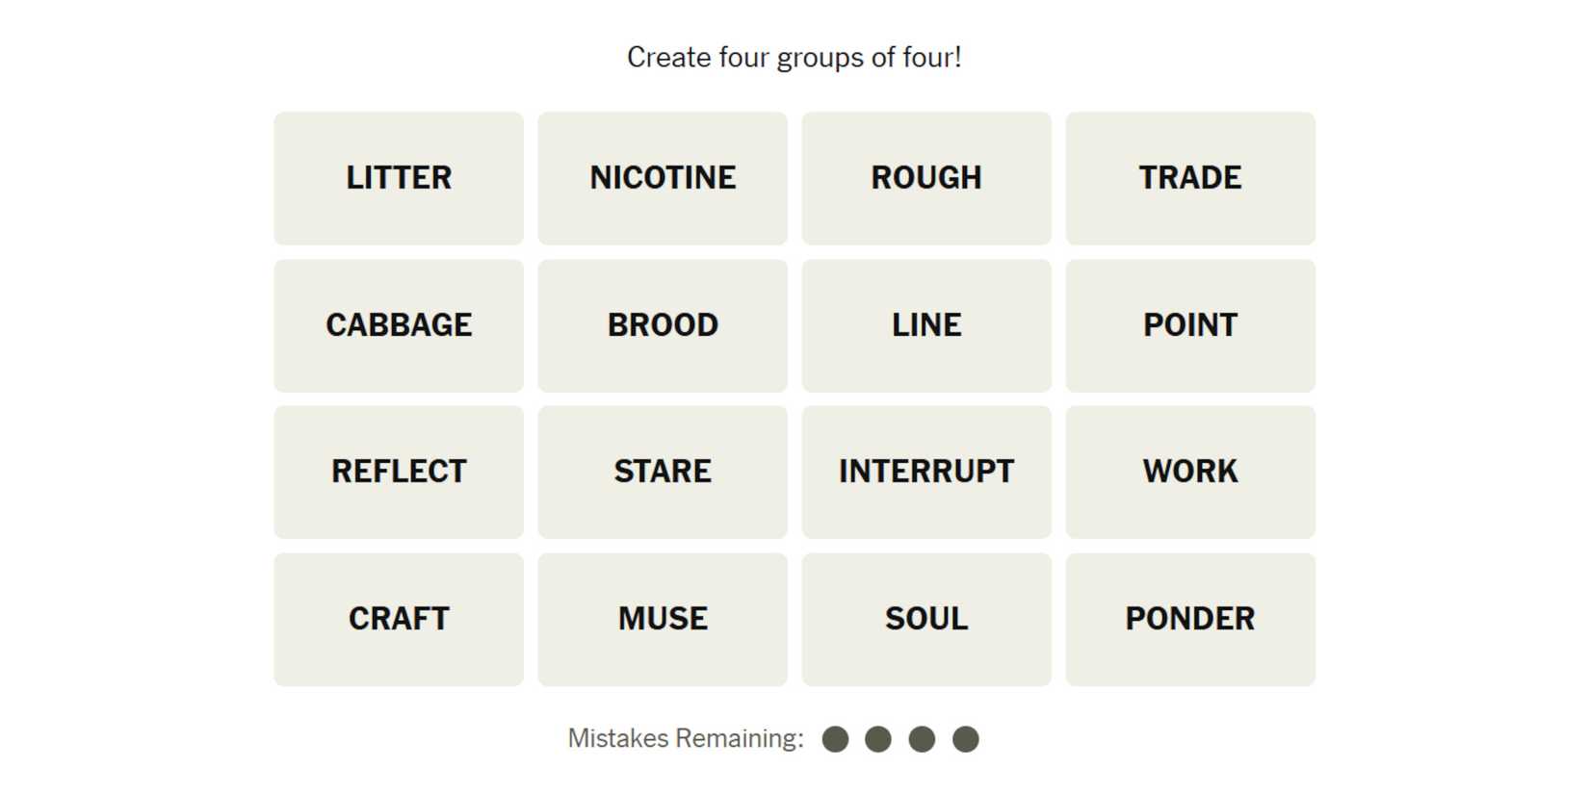
Task: Choose the LINE tile
Action: (926, 325)
